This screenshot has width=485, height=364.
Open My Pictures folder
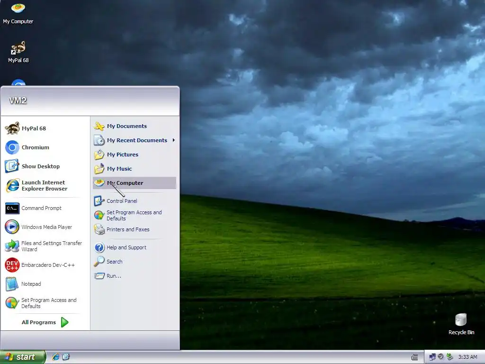point(135,155)
